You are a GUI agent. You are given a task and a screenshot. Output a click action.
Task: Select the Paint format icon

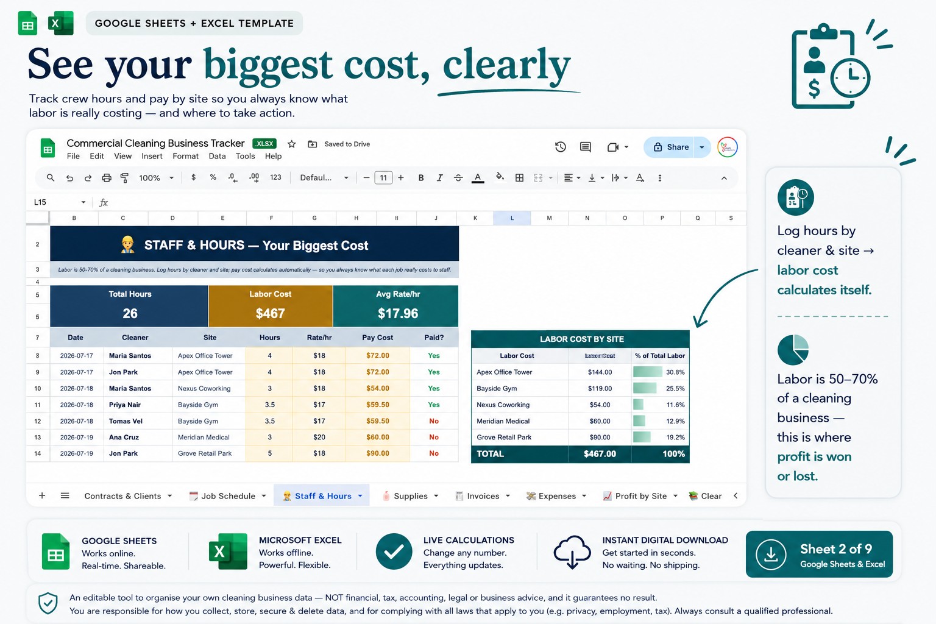[124, 178]
